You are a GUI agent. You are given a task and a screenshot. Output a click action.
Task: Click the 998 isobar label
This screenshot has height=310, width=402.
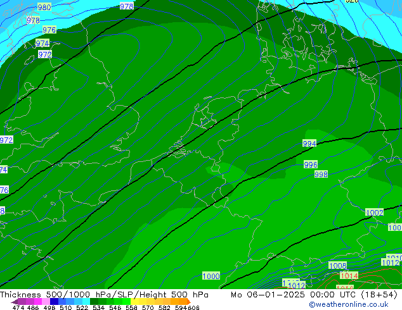tap(321, 174)
